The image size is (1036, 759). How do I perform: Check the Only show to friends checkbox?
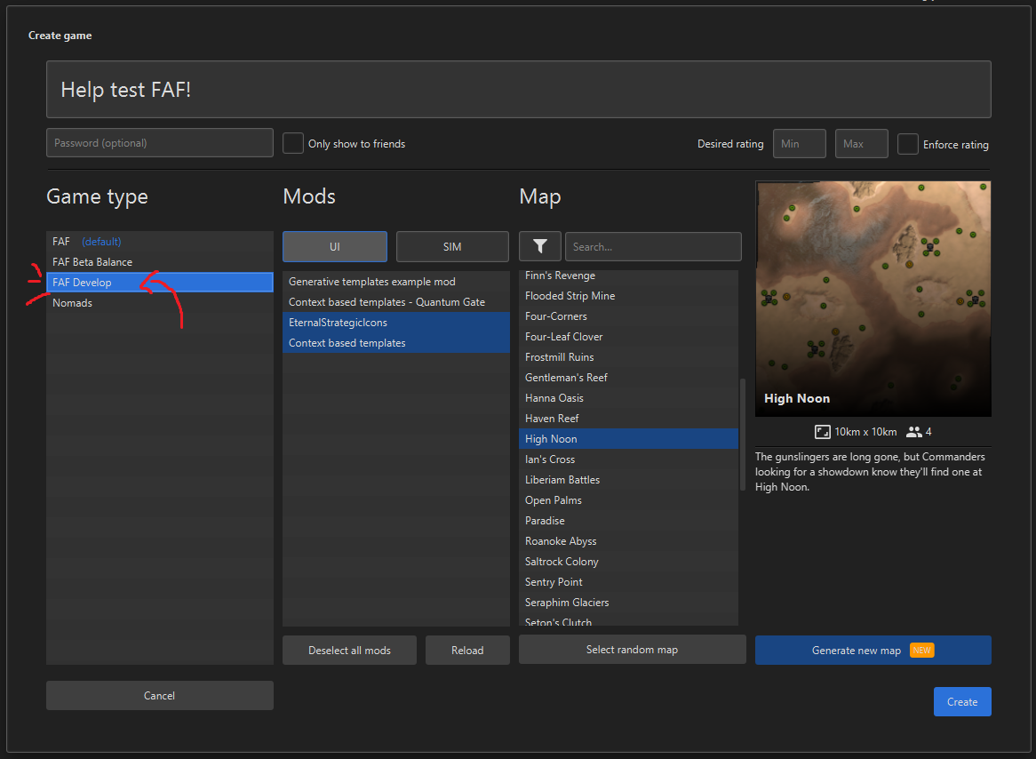pos(292,143)
